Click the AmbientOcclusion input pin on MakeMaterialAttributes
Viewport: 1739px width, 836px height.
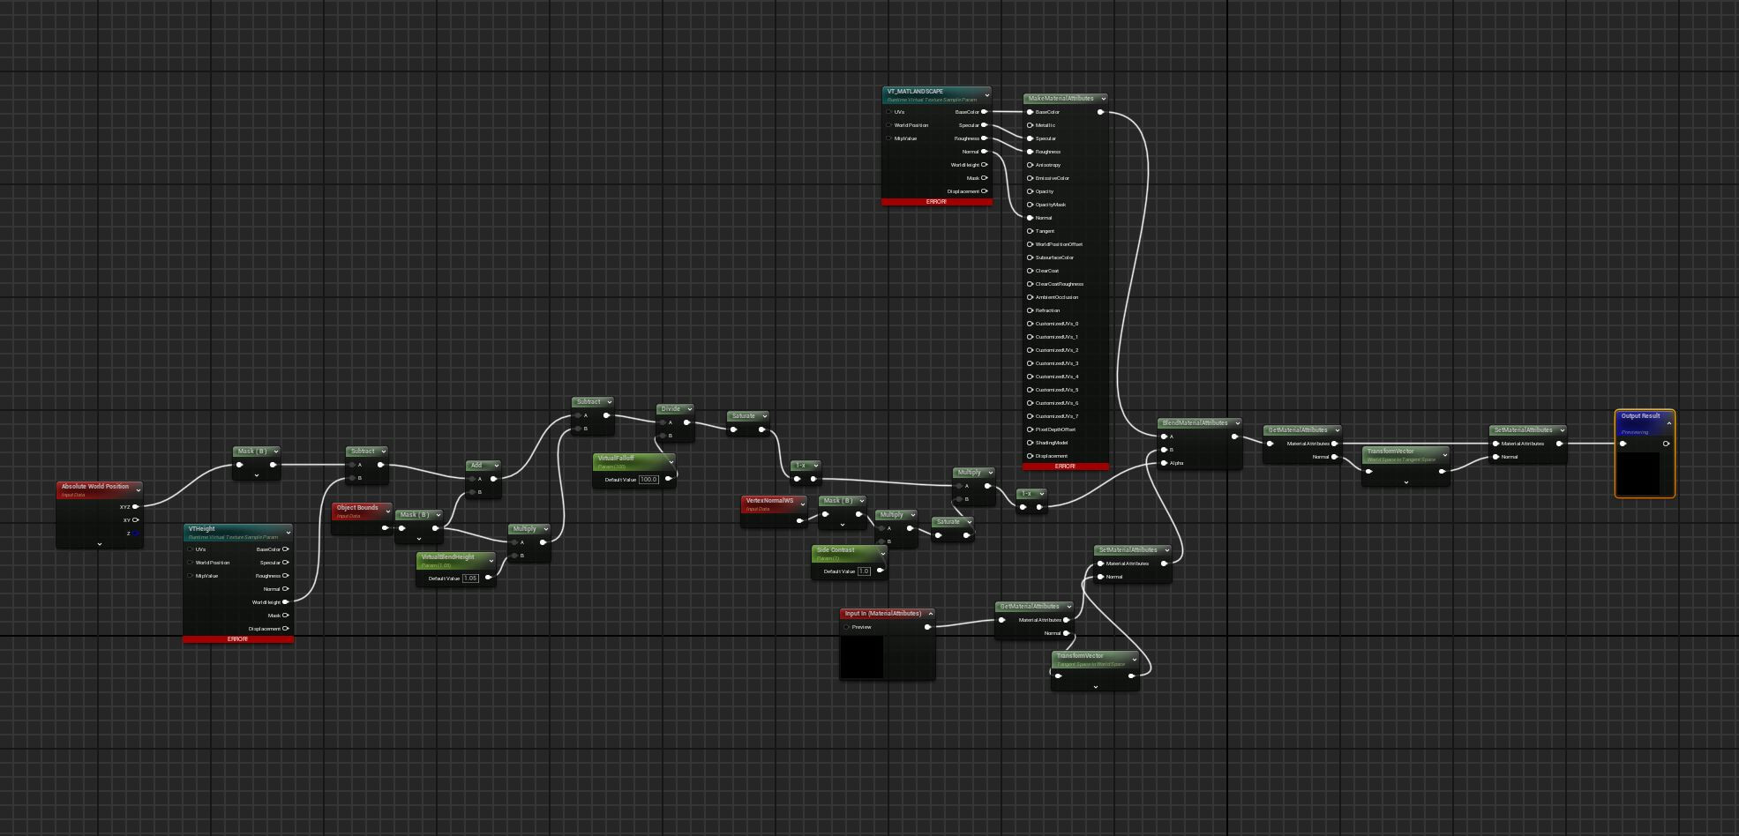click(1030, 297)
